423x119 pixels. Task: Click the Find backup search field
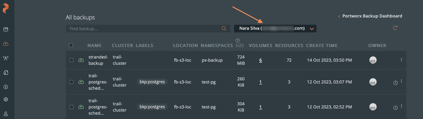[x=143, y=29]
